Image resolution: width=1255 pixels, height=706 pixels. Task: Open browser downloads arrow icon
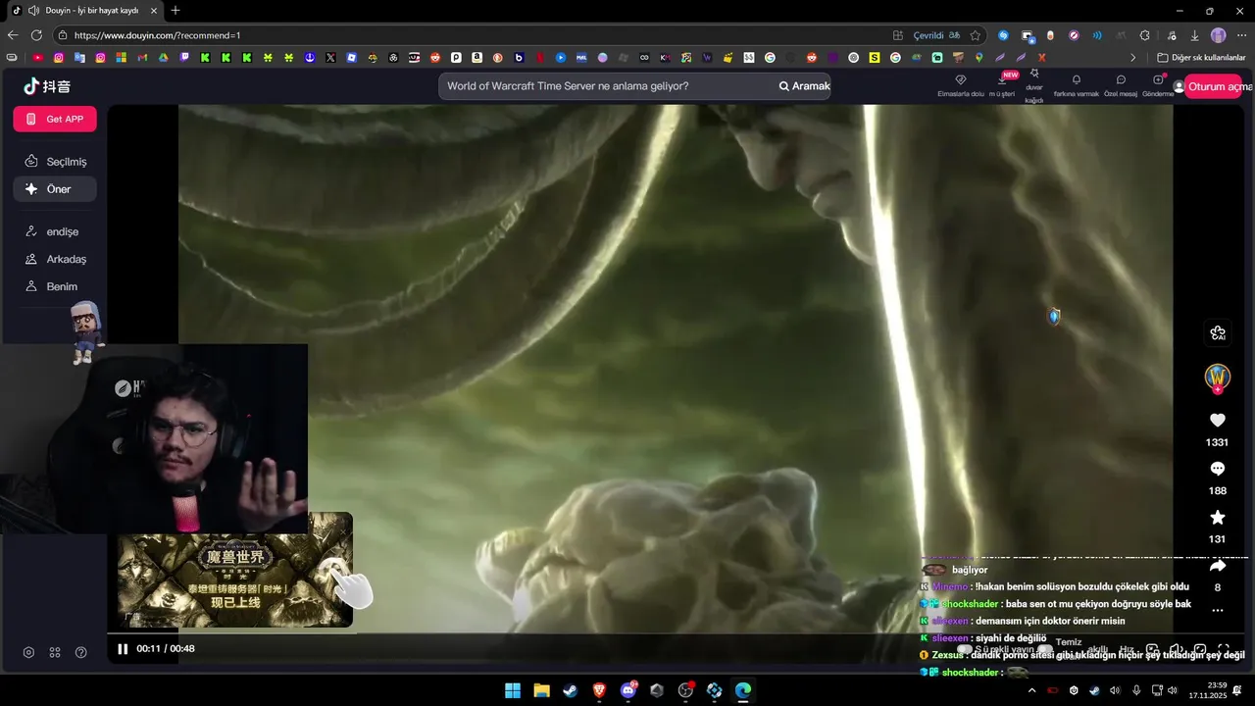(x=1194, y=35)
